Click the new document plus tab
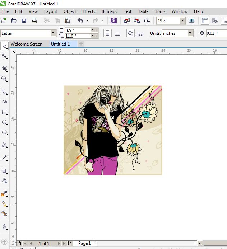Image resolution: width=227 pixels, height=249 pixels. tap(81, 44)
